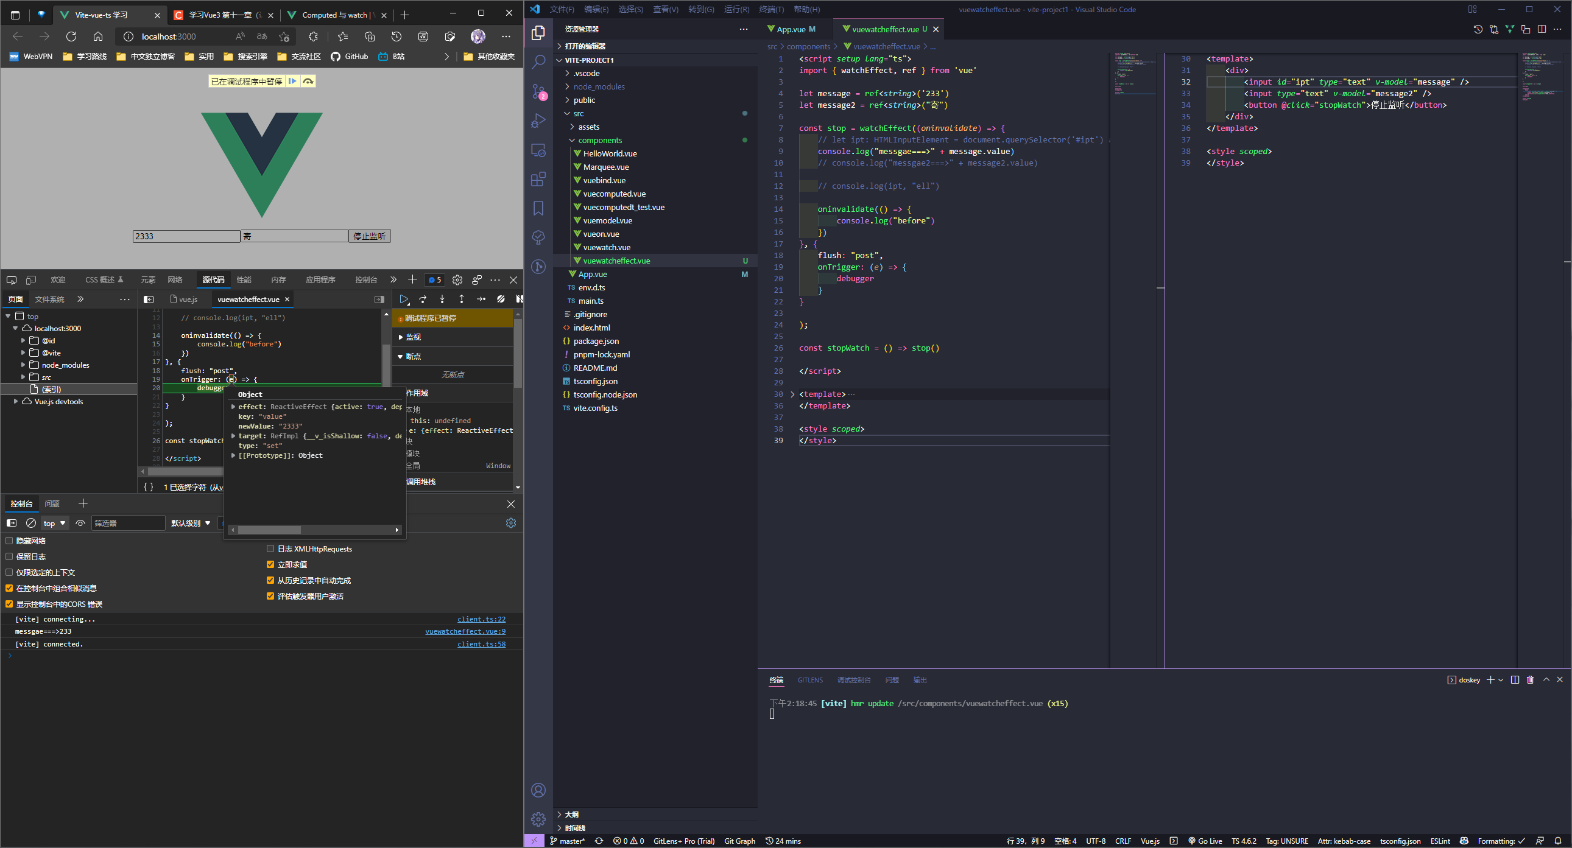Click inspect element picker icon in DevTools
The height and width of the screenshot is (848, 1572).
pyautogui.click(x=11, y=280)
